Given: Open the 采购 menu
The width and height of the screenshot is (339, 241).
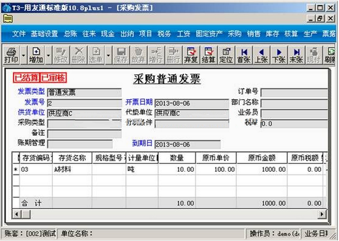Looking at the screenshot, I should pyautogui.click(x=235, y=34).
